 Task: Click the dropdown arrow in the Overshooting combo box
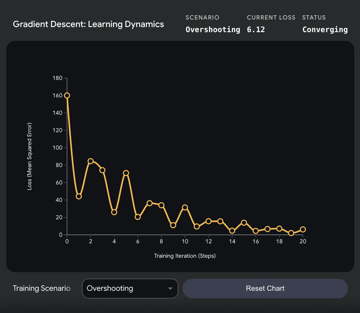(x=170, y=288)
